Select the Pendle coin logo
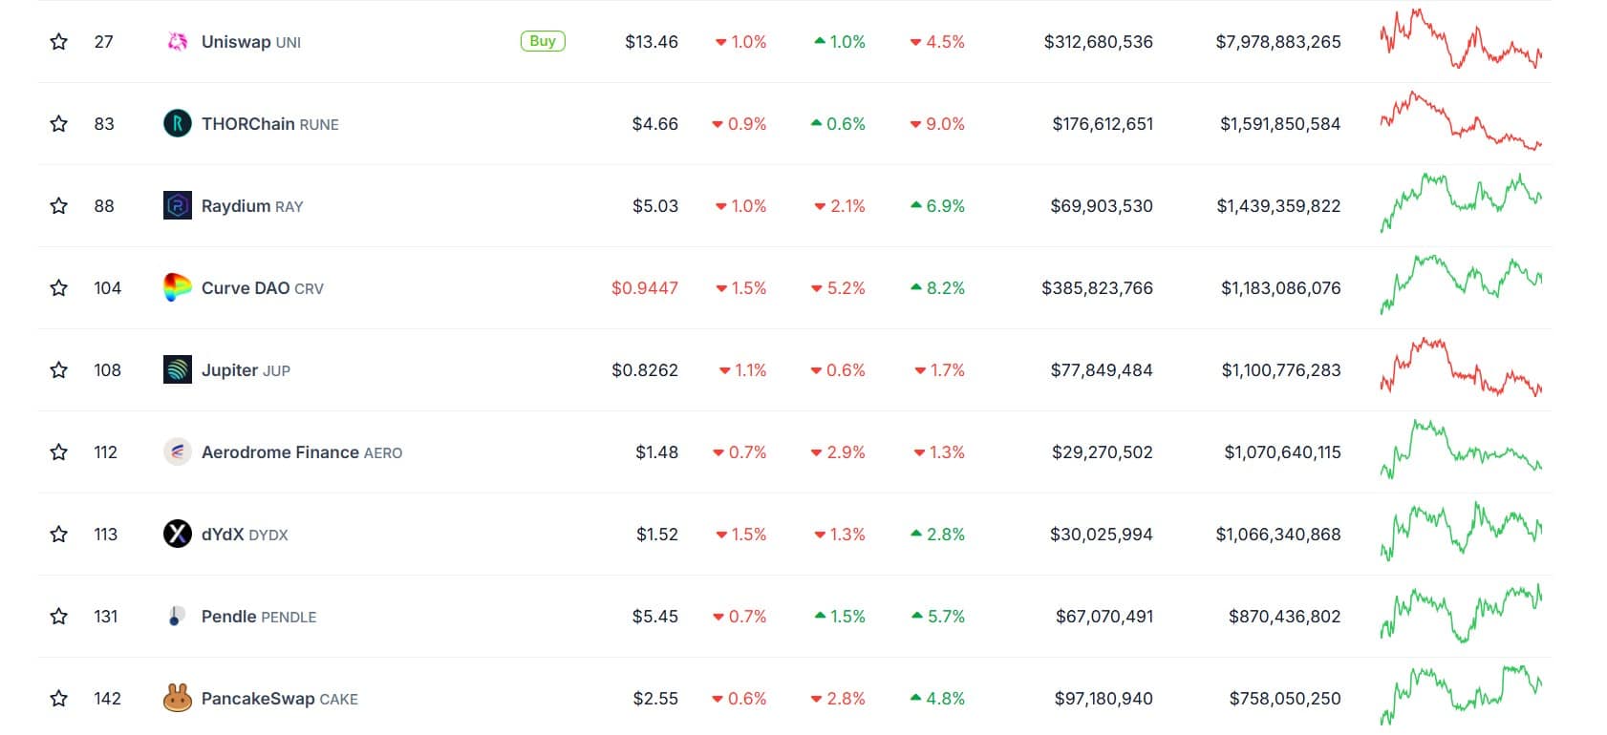 coord(178,617)
